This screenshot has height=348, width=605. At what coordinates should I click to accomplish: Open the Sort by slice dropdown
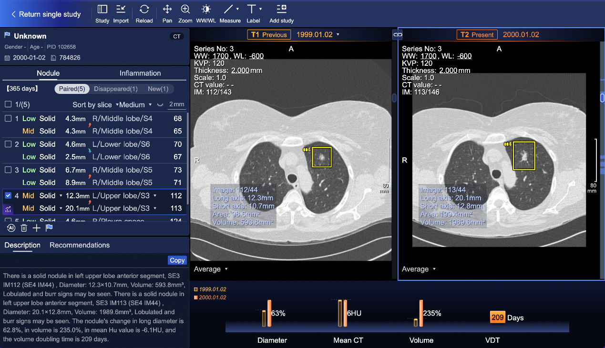(95, 105)
